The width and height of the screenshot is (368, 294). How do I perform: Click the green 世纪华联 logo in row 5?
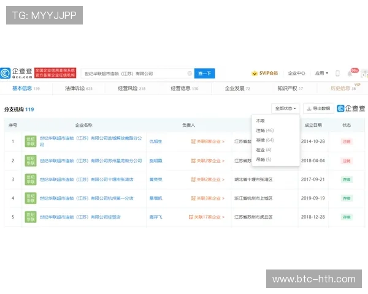point(31,217)
